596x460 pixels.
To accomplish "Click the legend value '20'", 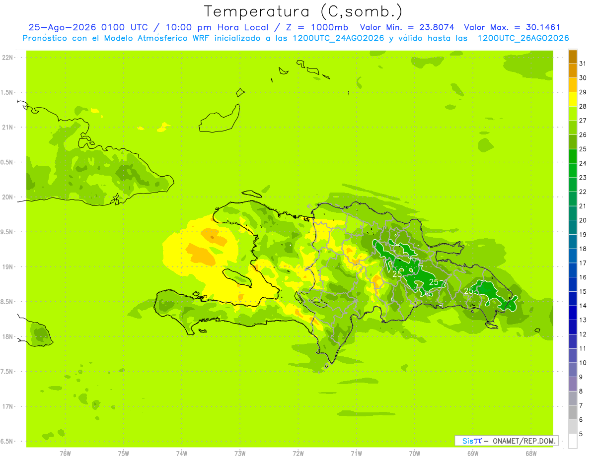I will click(x=583, y=220).
